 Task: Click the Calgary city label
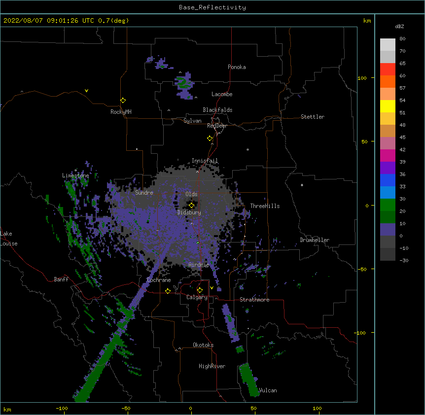(197, 297)
